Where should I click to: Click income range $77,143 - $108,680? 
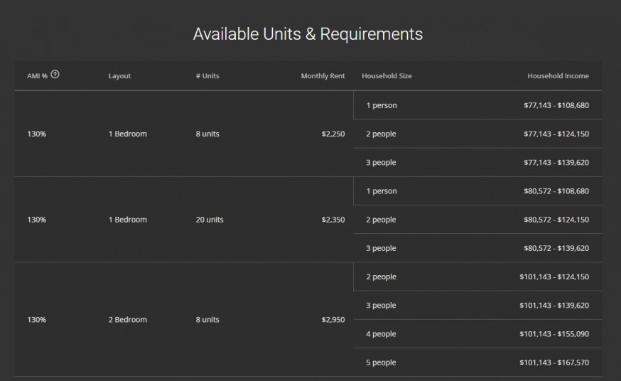point(556,105)
